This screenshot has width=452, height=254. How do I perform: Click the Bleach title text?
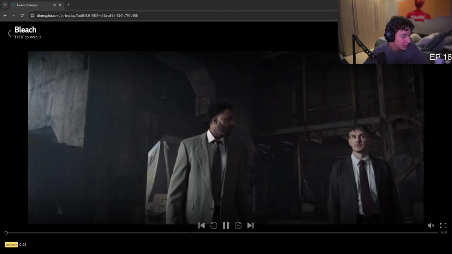[25, 30]
